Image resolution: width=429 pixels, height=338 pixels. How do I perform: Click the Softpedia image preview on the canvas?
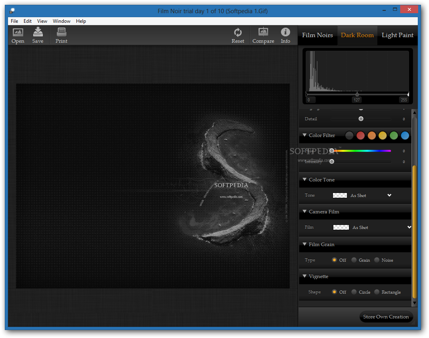click(x=152, y=186)
